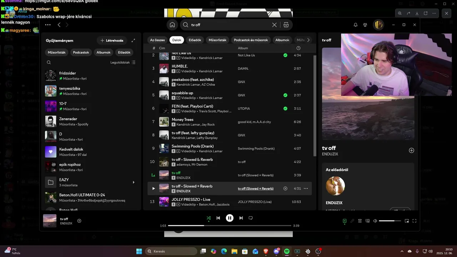Select 'Albumok' search filter
This screenshot has height=257, width=457.
(x=282, y=40)
